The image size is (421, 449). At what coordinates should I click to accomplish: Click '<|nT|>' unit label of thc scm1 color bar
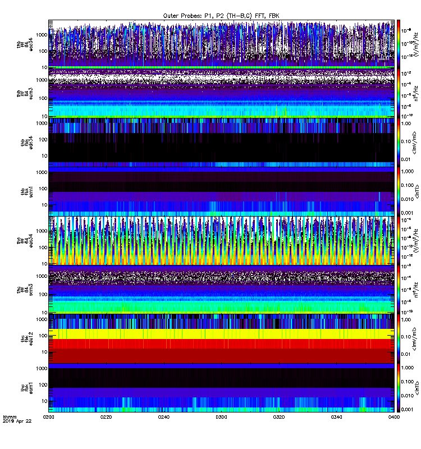(x=417, y=387)
